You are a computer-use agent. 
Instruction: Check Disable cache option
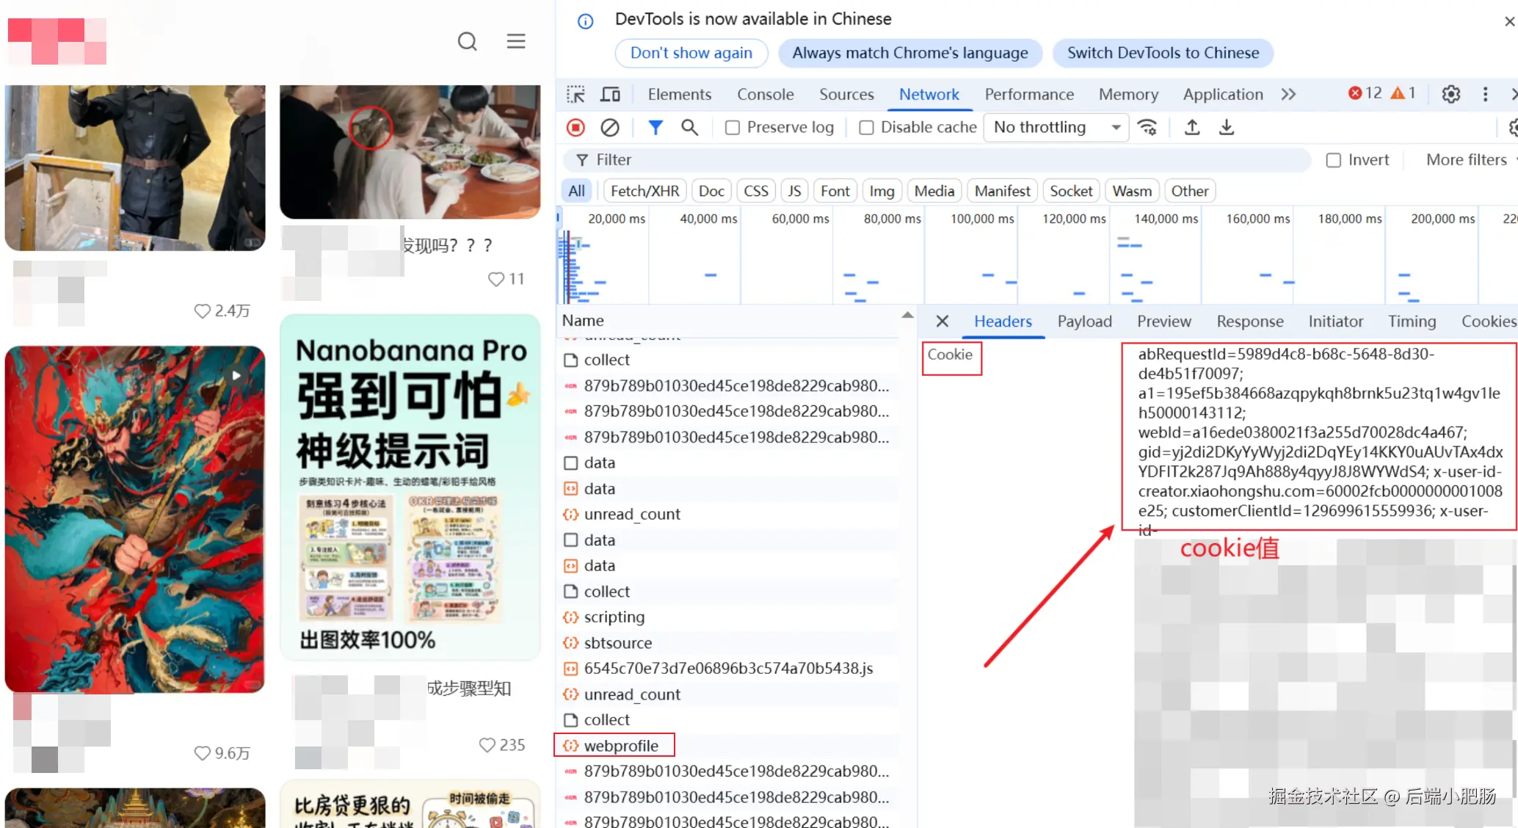pyautogui.click(x=866, y=128)
